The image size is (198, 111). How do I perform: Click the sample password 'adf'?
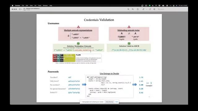point(70,77)
